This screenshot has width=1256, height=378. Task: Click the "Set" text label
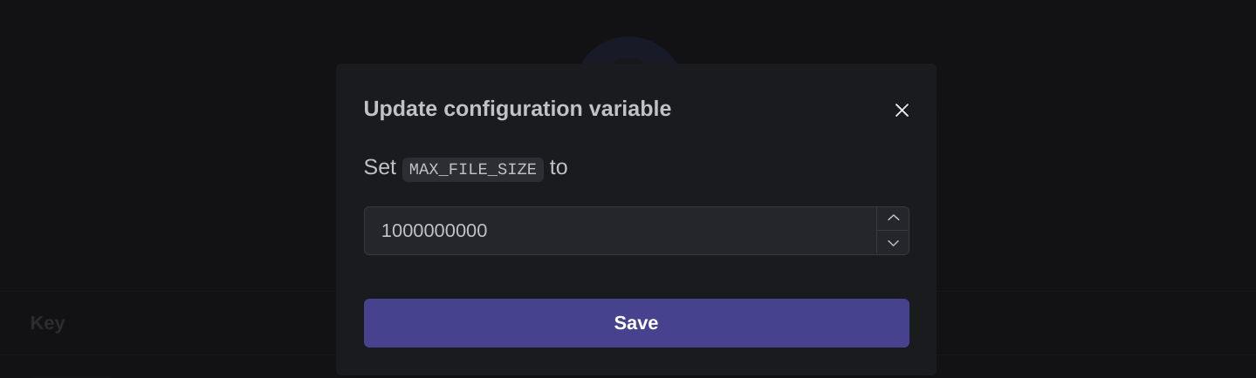[x=380, y=167]
